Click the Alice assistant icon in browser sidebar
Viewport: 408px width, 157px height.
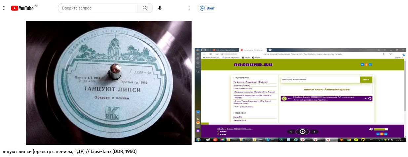coord(198,131)
